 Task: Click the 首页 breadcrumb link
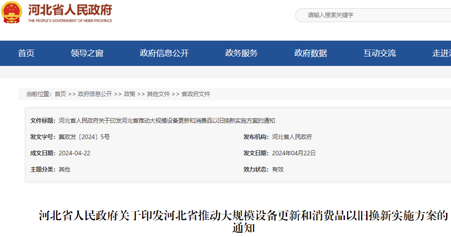point(60,94)
